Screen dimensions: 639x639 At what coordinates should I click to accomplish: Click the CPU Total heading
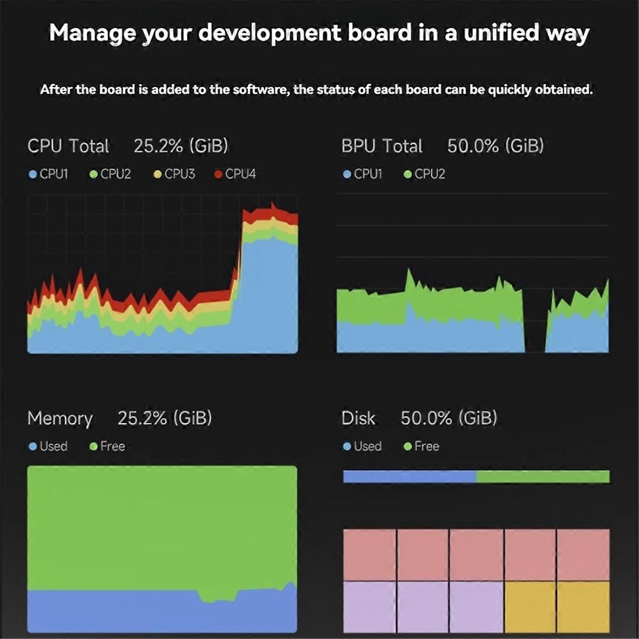[x=68, y=146]
